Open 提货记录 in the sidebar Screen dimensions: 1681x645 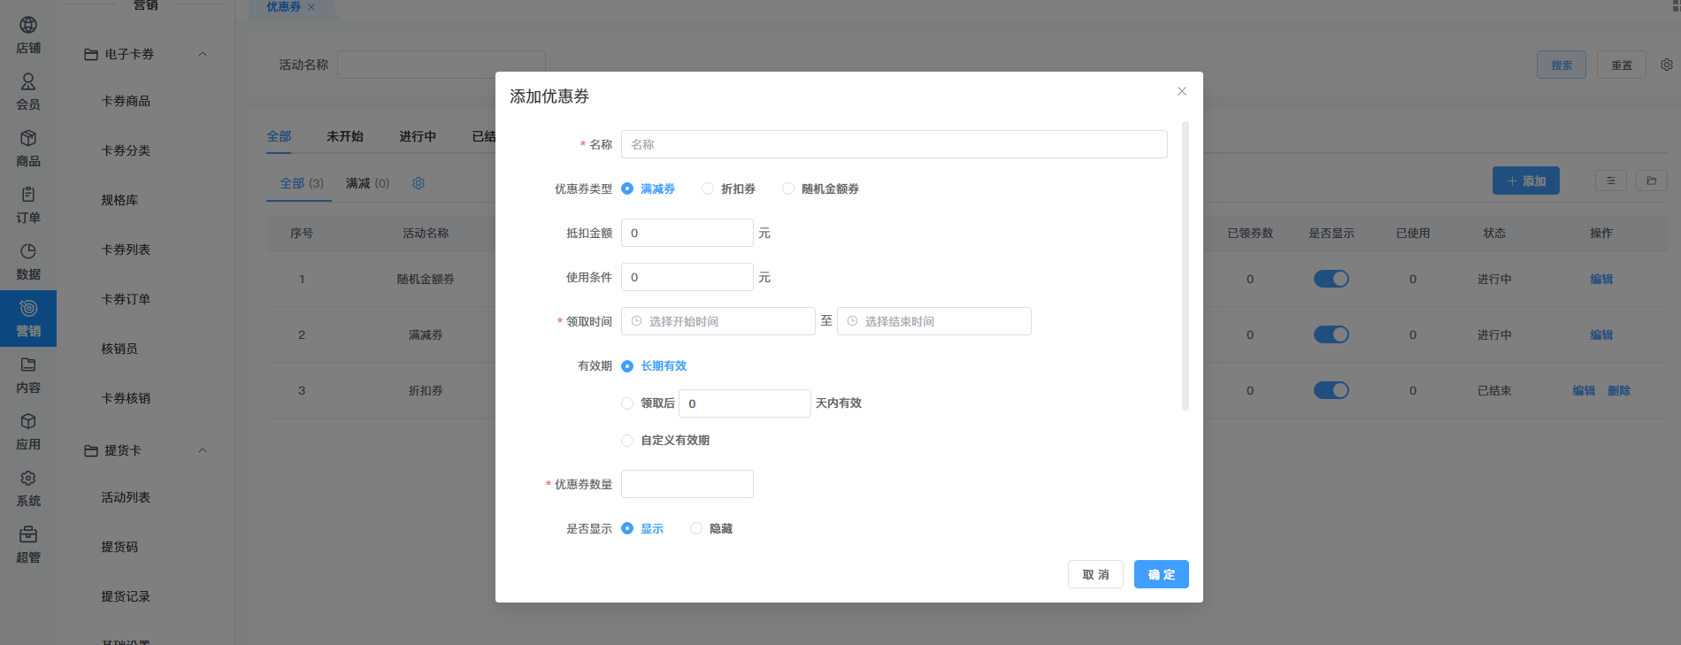(x=126, y=596)
